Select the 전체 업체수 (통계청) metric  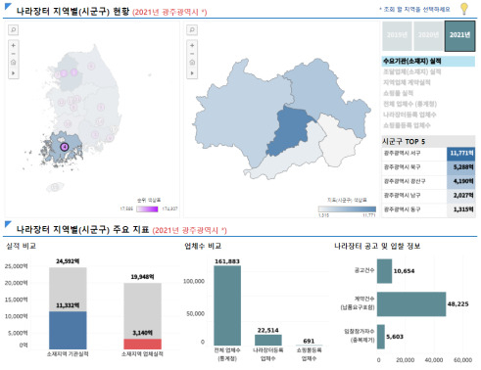[409, 104]
